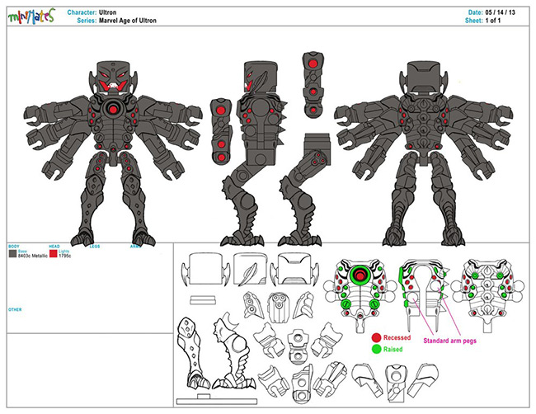The height and width of the screenshot is (414, 536).
Task: Click the OTHER section heading
Action: point(15,309)
